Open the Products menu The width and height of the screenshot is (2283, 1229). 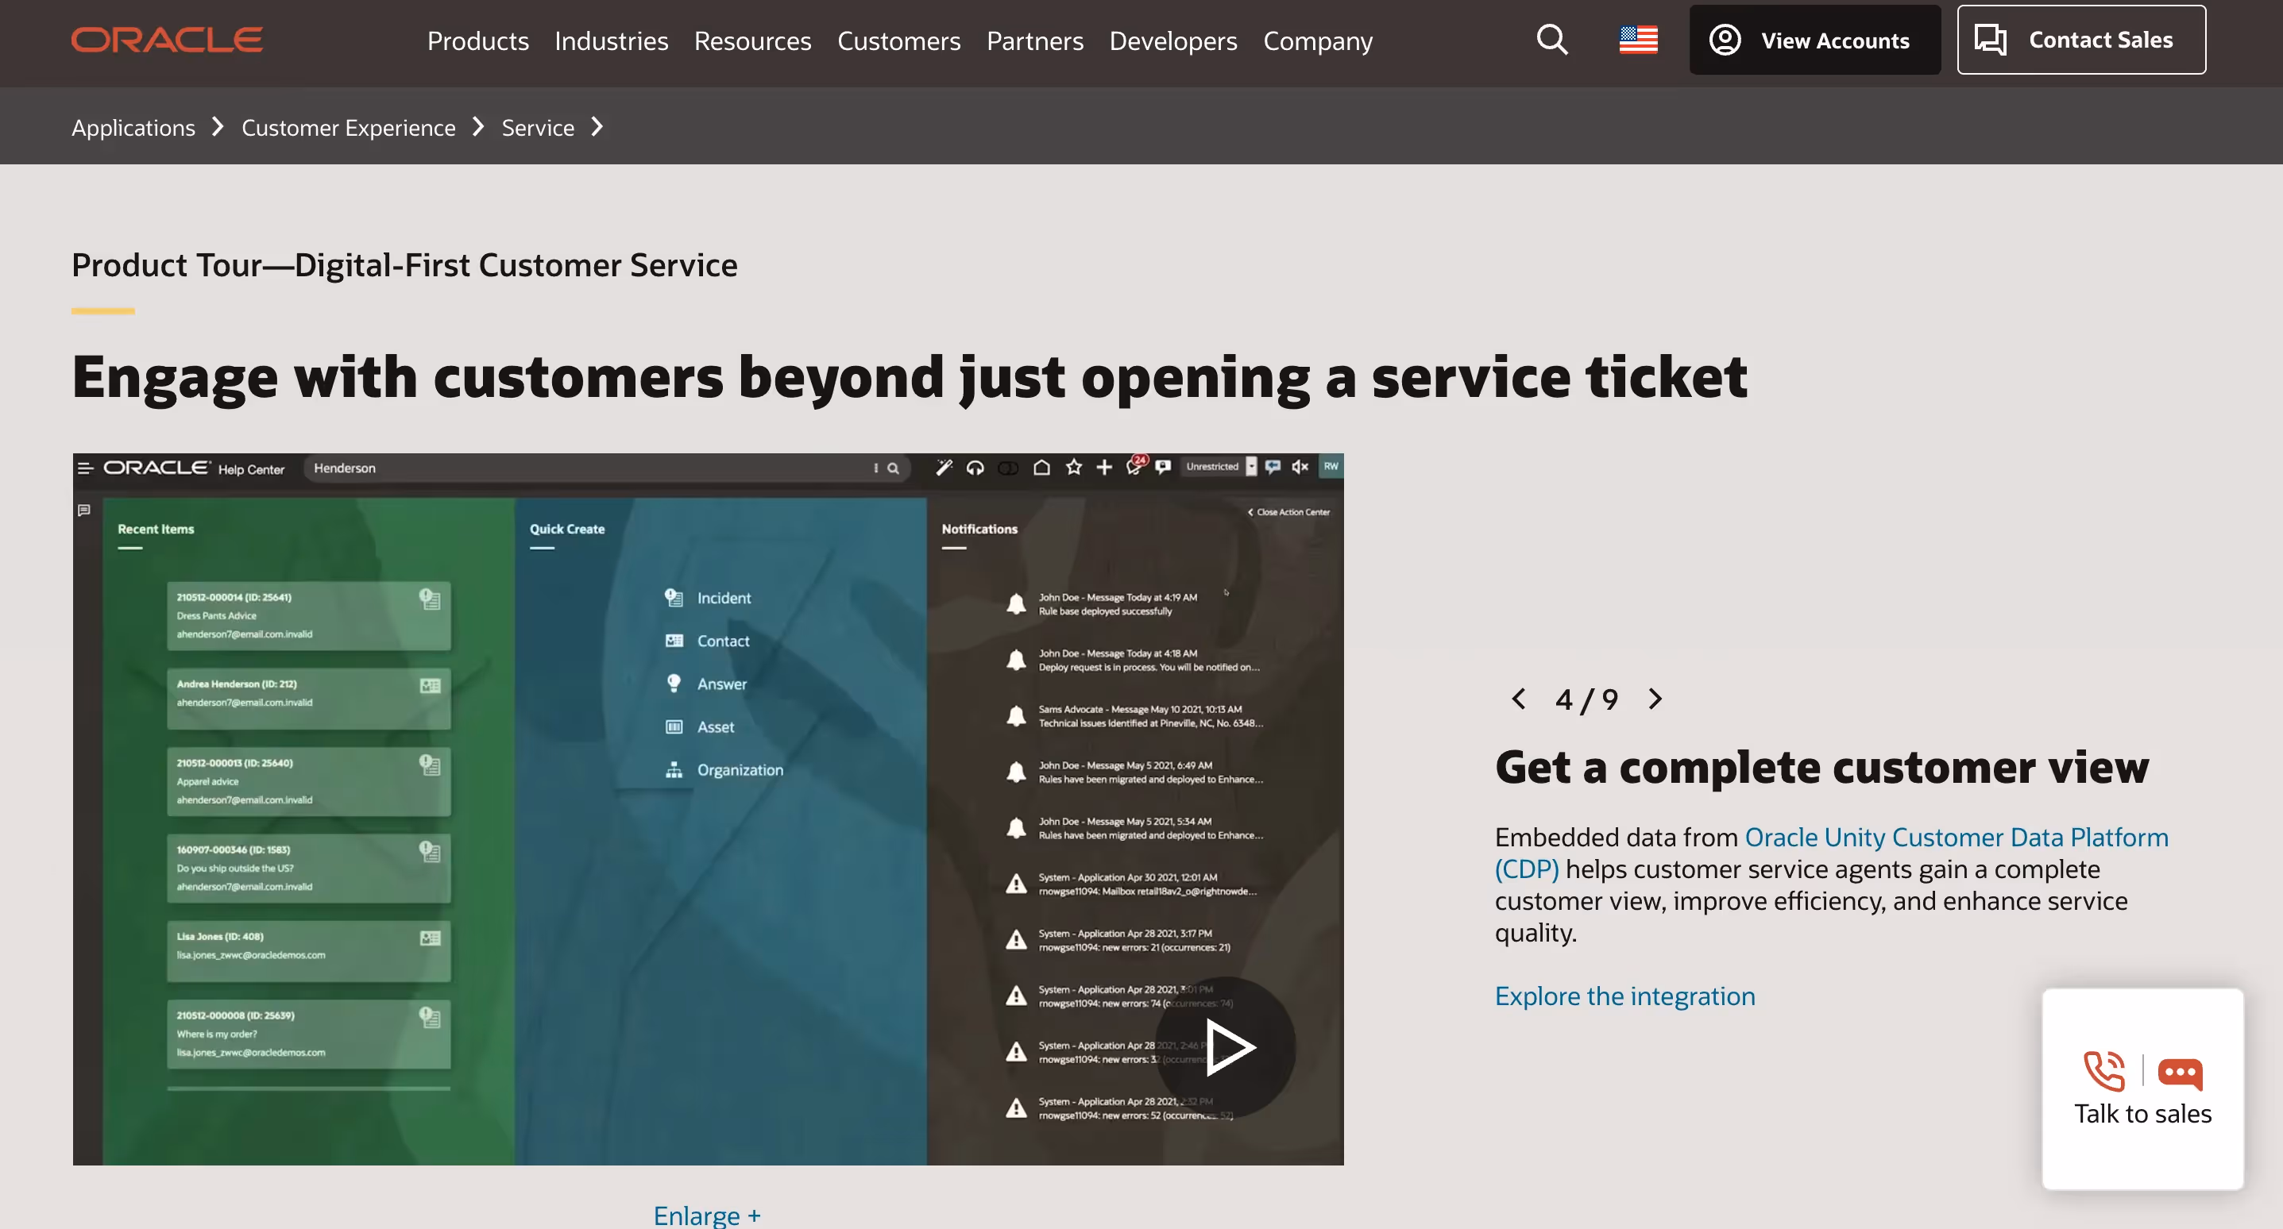[477, 40]
